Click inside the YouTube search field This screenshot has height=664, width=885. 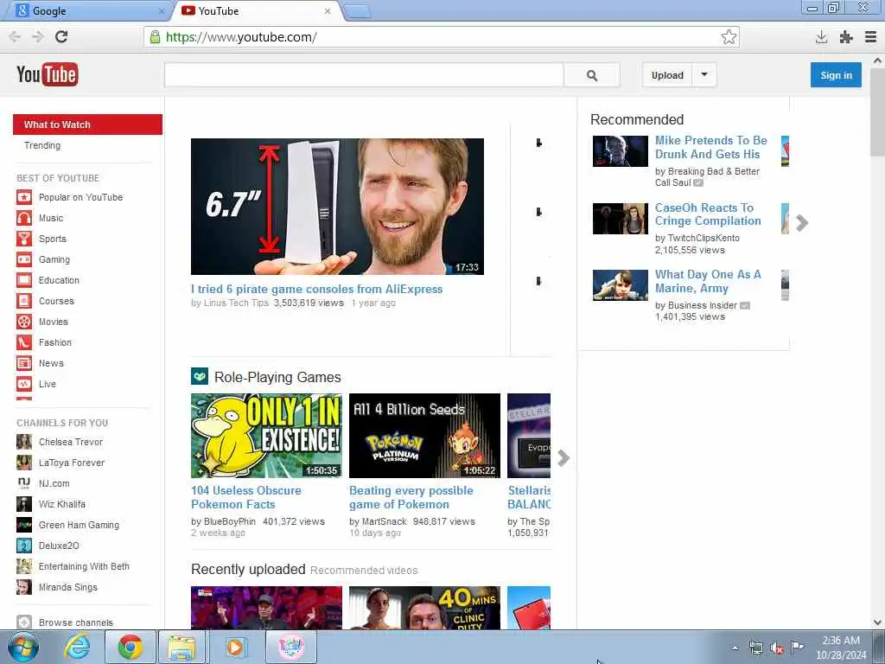(364, 75)
